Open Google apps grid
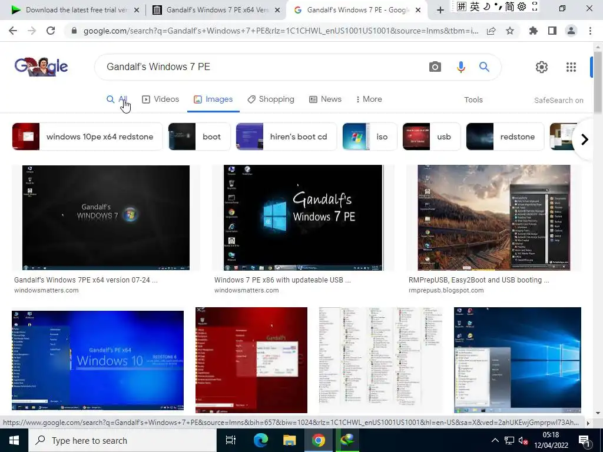This screenshot has height=452, width=603. coord(571,67)
